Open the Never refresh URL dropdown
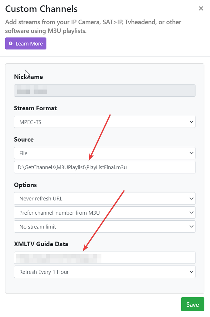Viewport: 210px width, 317px height. point(105,198)
